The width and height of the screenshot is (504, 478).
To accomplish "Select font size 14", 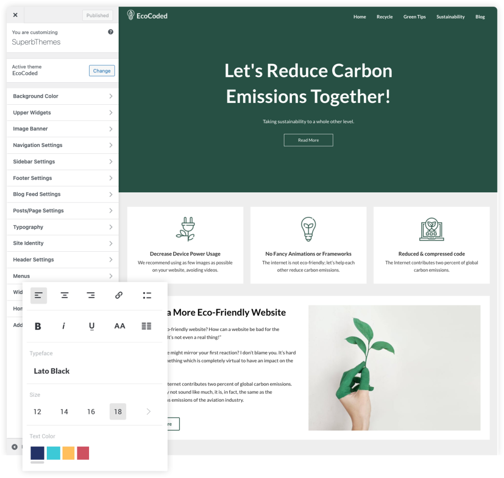I will tap(64, 412).
